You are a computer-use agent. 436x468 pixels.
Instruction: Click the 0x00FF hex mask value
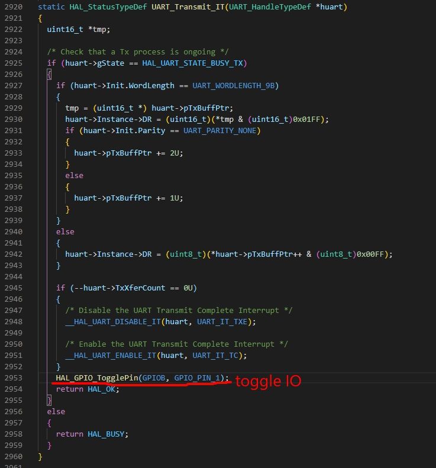click(x=370, y=254)
